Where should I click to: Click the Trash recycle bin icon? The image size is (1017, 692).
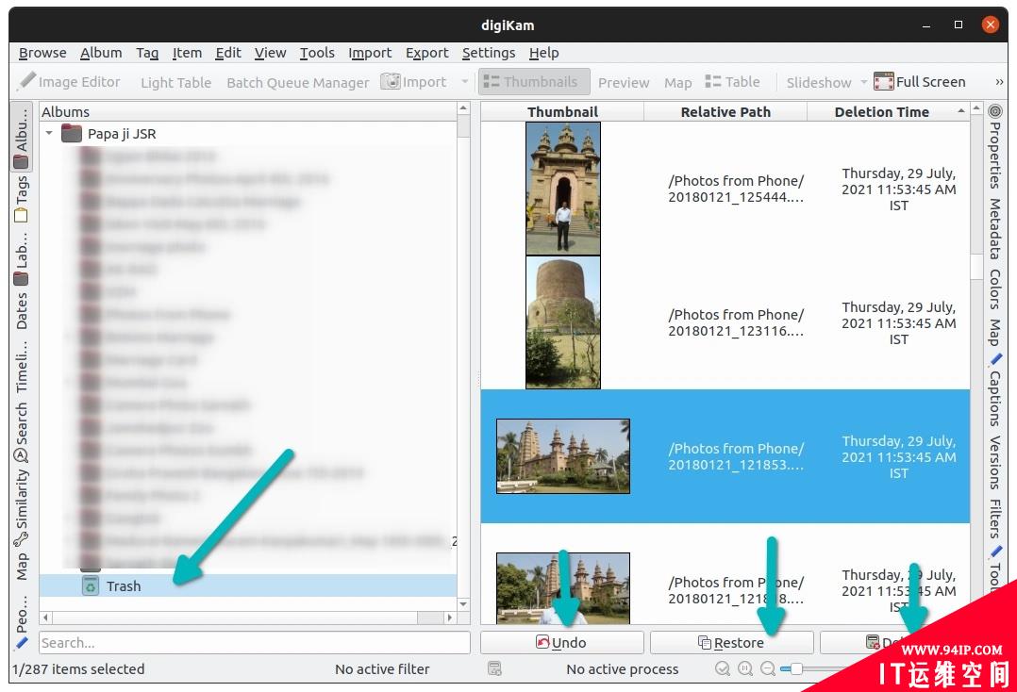[x=91, y=585]
